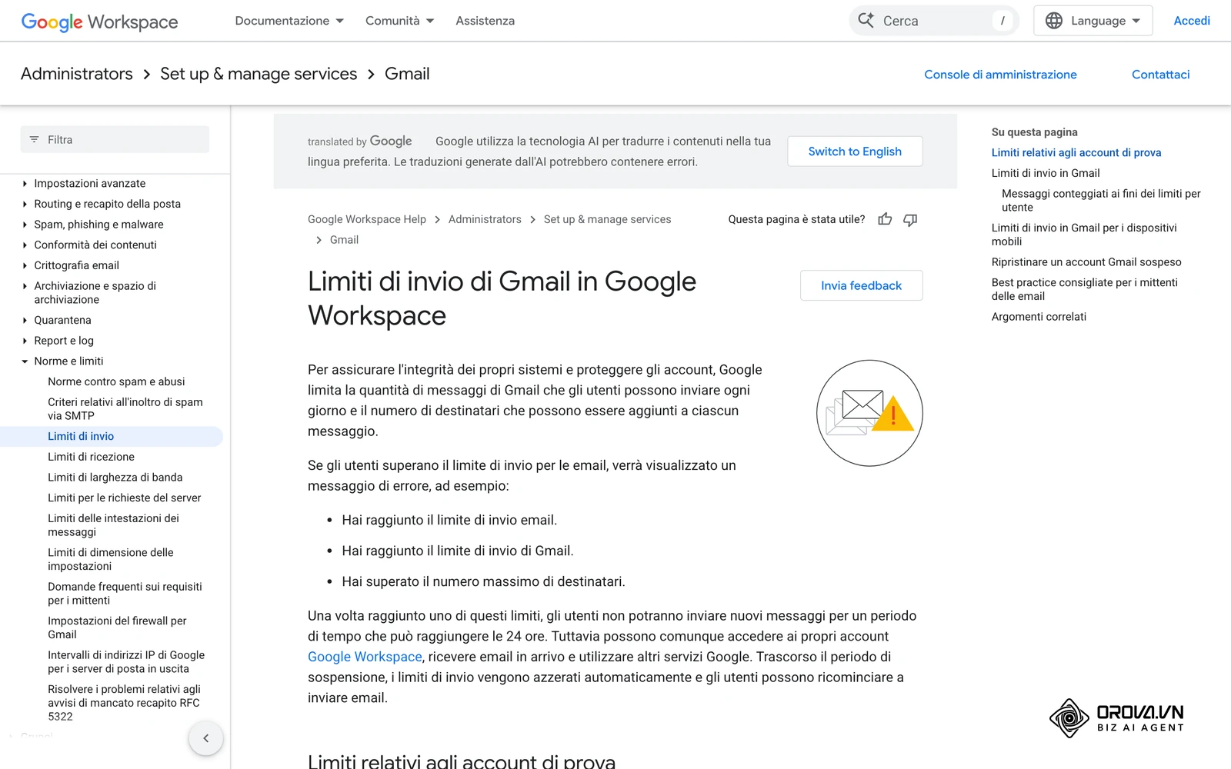1231x769 pixels.
Task: Open Limiti per le richieste del server
Action: (x=125, y=498)
